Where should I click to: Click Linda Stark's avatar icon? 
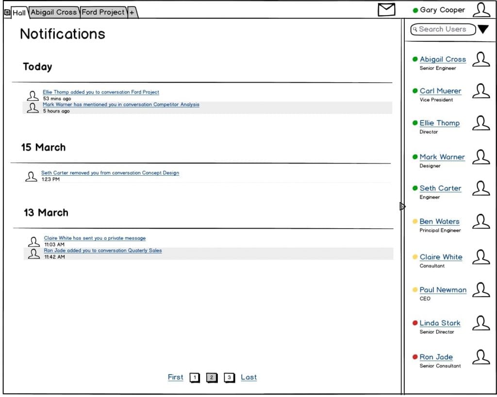point(481,323)
